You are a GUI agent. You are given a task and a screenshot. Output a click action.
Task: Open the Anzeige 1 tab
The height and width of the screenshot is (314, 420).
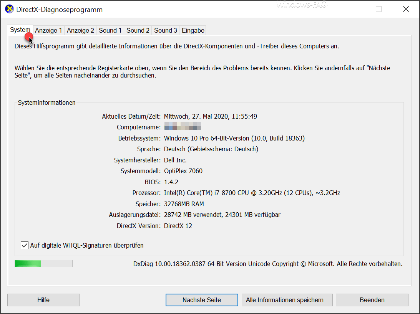[x=48, y=30]
